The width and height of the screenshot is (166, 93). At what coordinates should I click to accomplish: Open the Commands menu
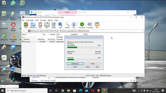coord(30,20)
